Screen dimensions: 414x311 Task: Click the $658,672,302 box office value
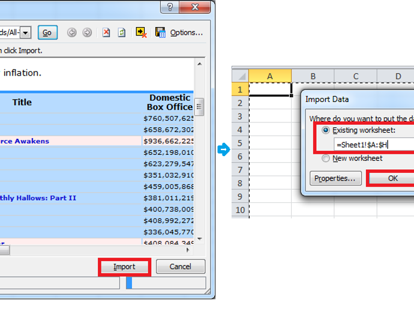[169, 130]
